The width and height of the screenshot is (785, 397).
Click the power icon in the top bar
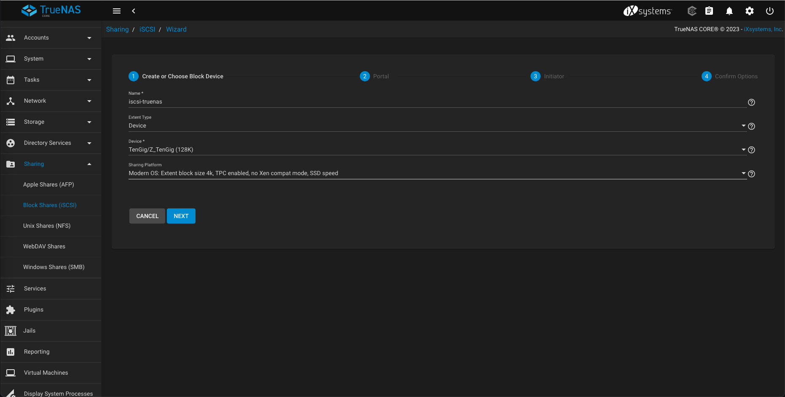coord(769,11)
